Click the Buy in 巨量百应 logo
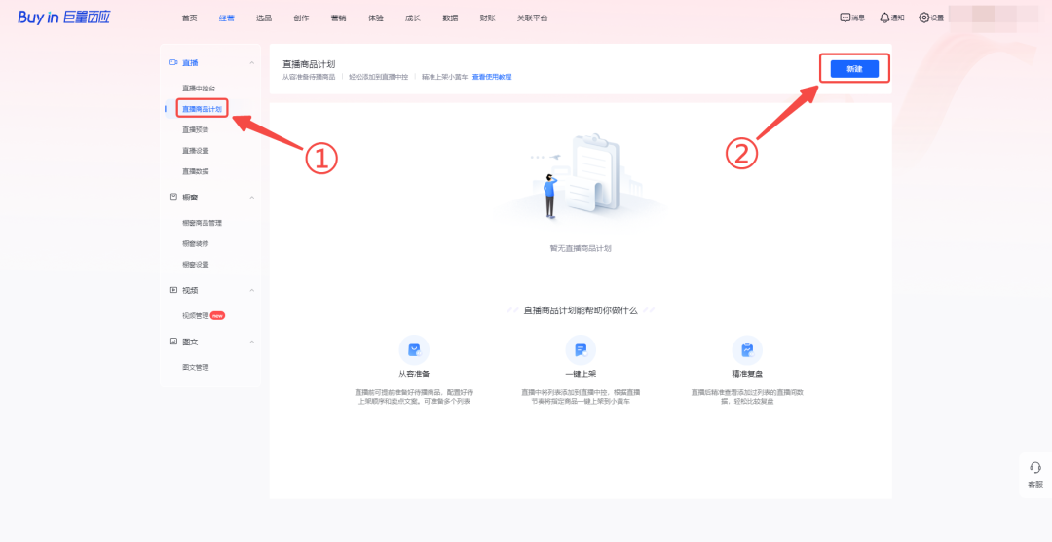 click(x=63, y=18)
